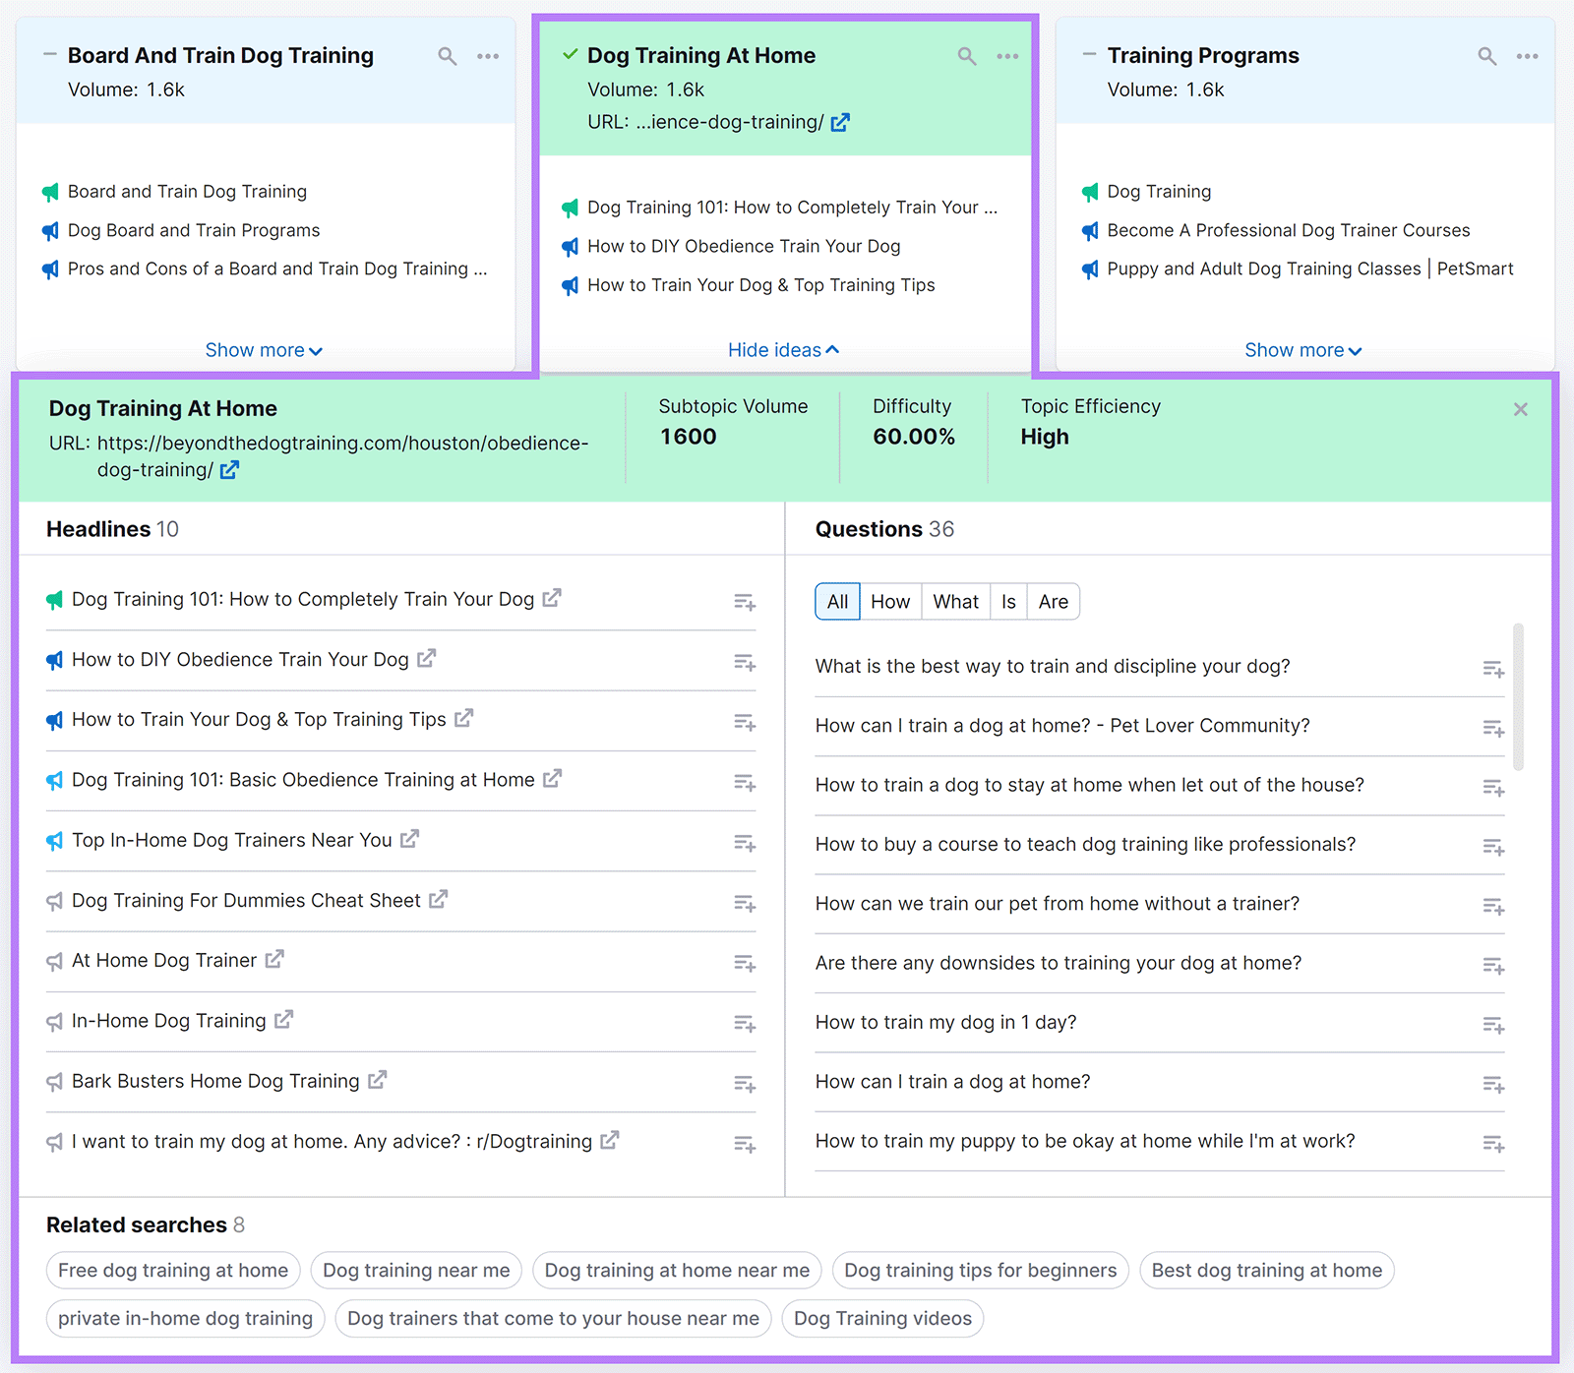Click the search icon on Dog Training At Home card
Viewport: 1574px width, 1373px height.
(x=967, y=56)
